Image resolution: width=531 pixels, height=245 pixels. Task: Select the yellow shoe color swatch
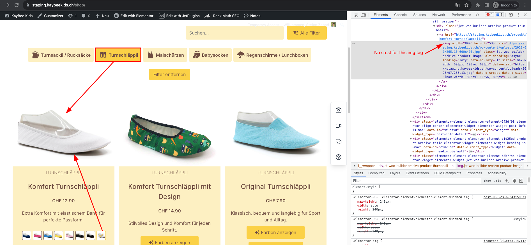point(59,235)
